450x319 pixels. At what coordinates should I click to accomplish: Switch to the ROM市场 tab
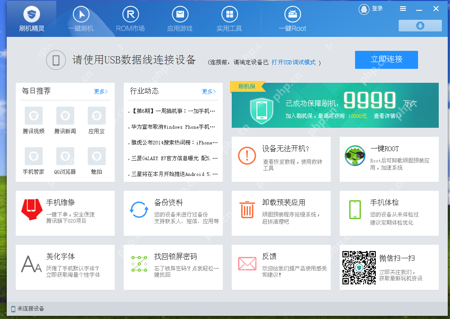pos(130,19)
